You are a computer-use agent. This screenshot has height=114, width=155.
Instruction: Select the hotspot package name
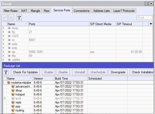pos(20,94)
